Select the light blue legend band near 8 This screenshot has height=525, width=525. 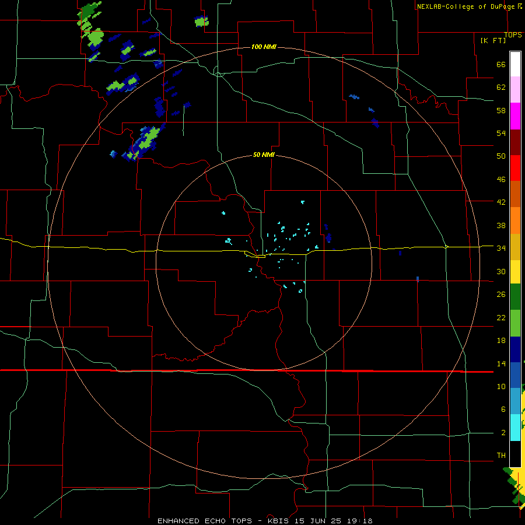tap(515, 401)
